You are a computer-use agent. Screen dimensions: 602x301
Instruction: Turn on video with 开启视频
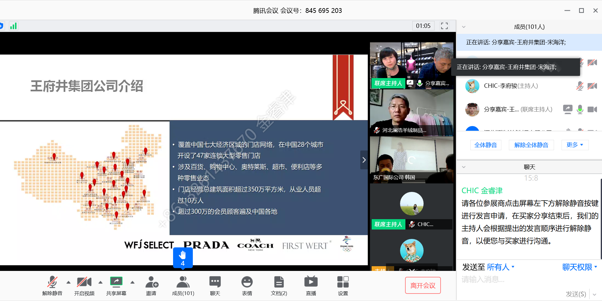pos(84,286)
